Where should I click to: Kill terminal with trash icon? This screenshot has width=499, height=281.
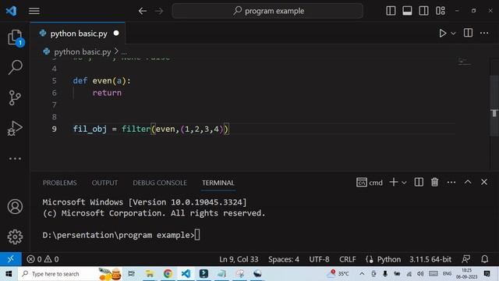[x=434, y=182]
